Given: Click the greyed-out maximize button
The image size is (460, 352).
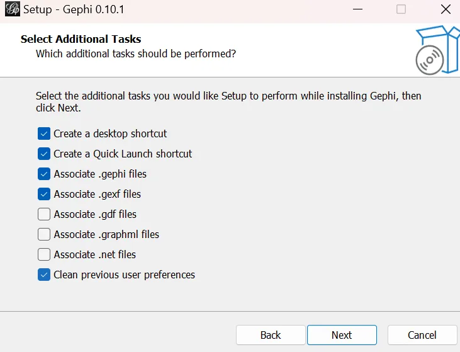Looking at the screenshot, I should click(x=401, y=9).
